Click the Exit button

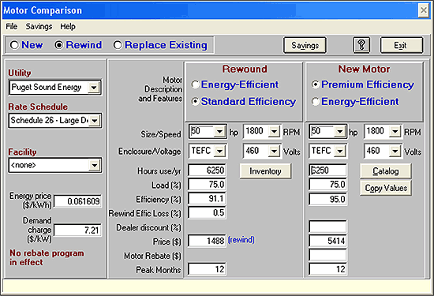402,45
